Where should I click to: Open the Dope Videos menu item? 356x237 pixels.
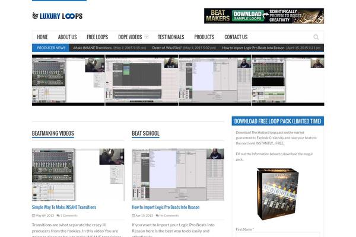pyautogui.click(x=130, y=37)
